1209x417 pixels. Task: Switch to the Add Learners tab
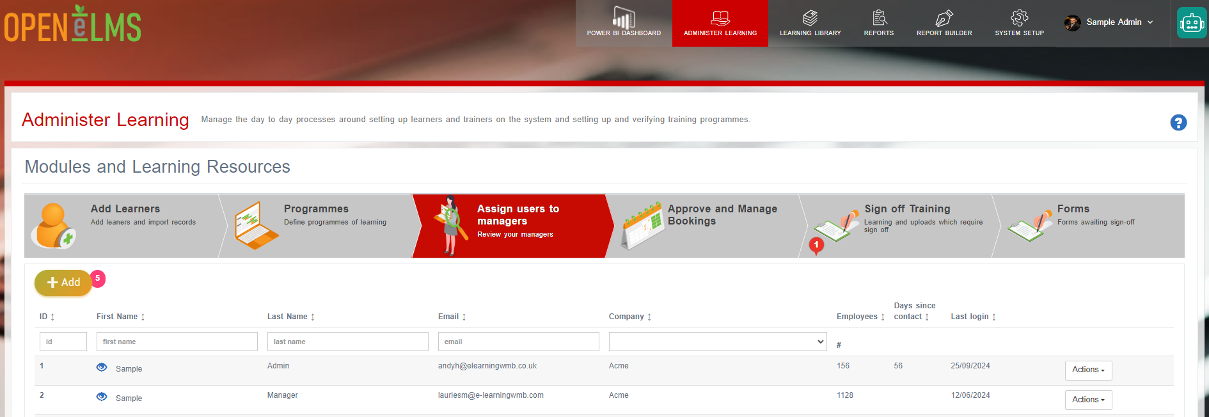[x=122, y=226]
